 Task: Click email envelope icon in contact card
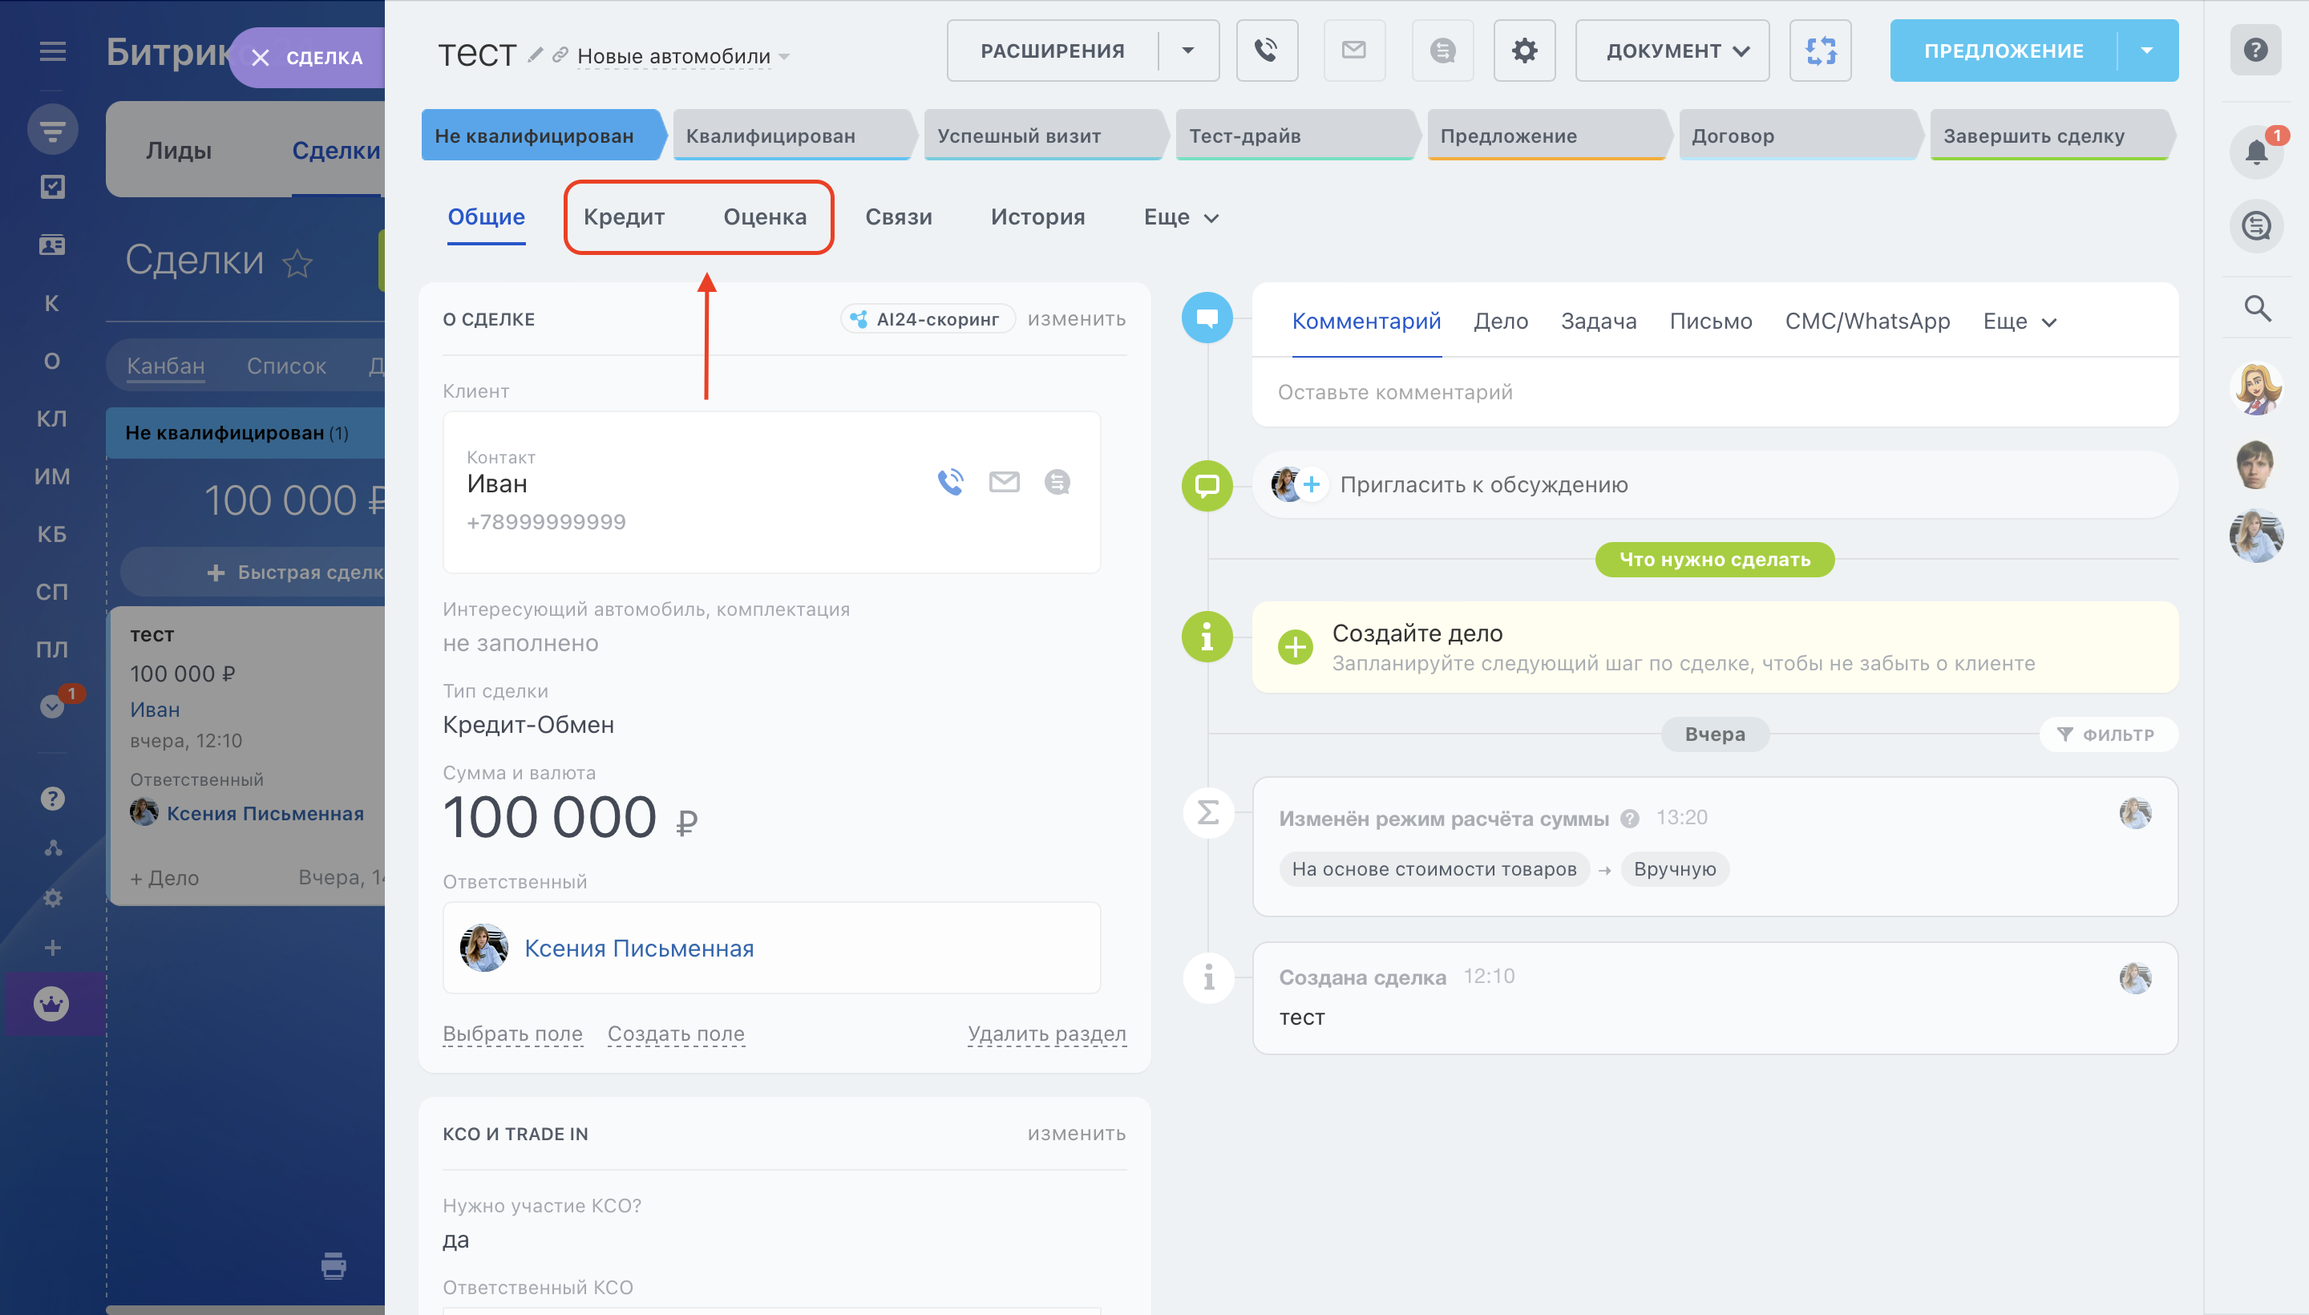point(1003,482)
